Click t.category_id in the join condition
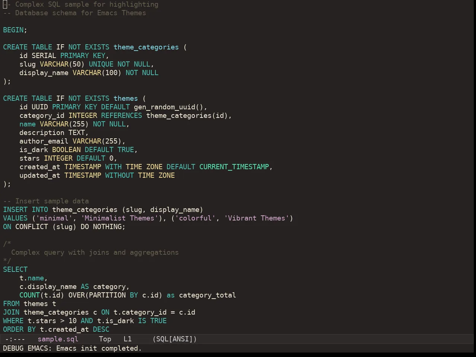 tap(140, 312)
